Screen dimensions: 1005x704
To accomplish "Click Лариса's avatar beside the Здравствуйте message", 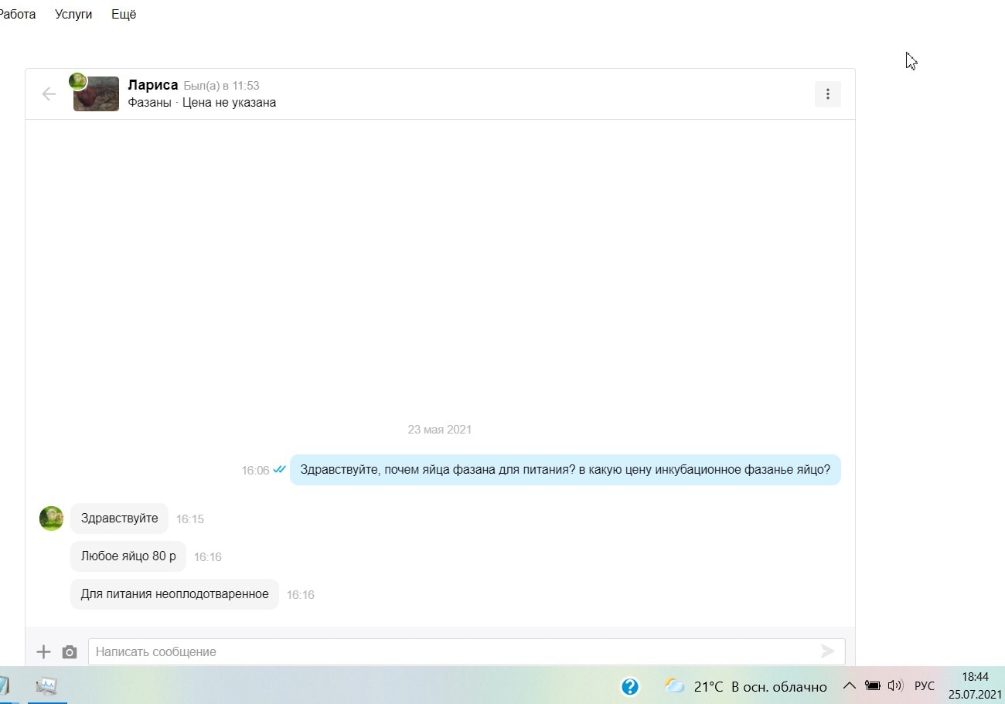I will coord(51,519).
